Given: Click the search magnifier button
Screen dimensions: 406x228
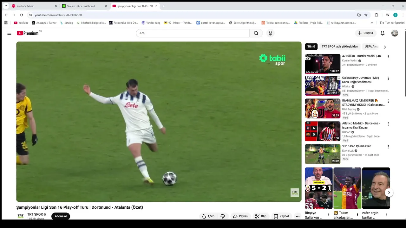Looking at the screenshot, I should point(256,33).
